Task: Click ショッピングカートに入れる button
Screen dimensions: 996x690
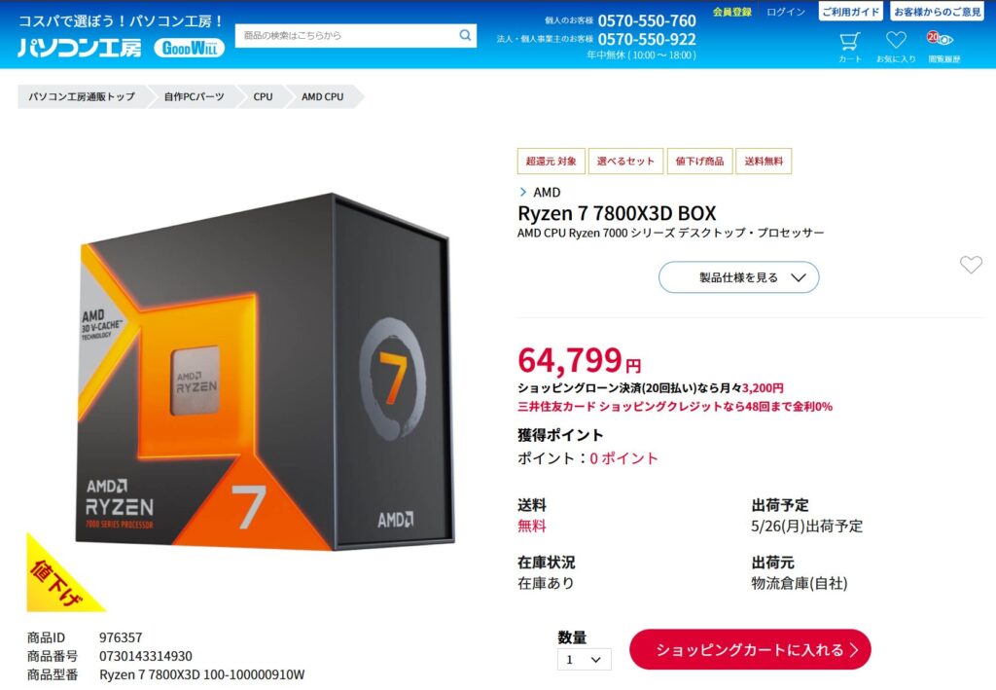Action: [750, 649]
